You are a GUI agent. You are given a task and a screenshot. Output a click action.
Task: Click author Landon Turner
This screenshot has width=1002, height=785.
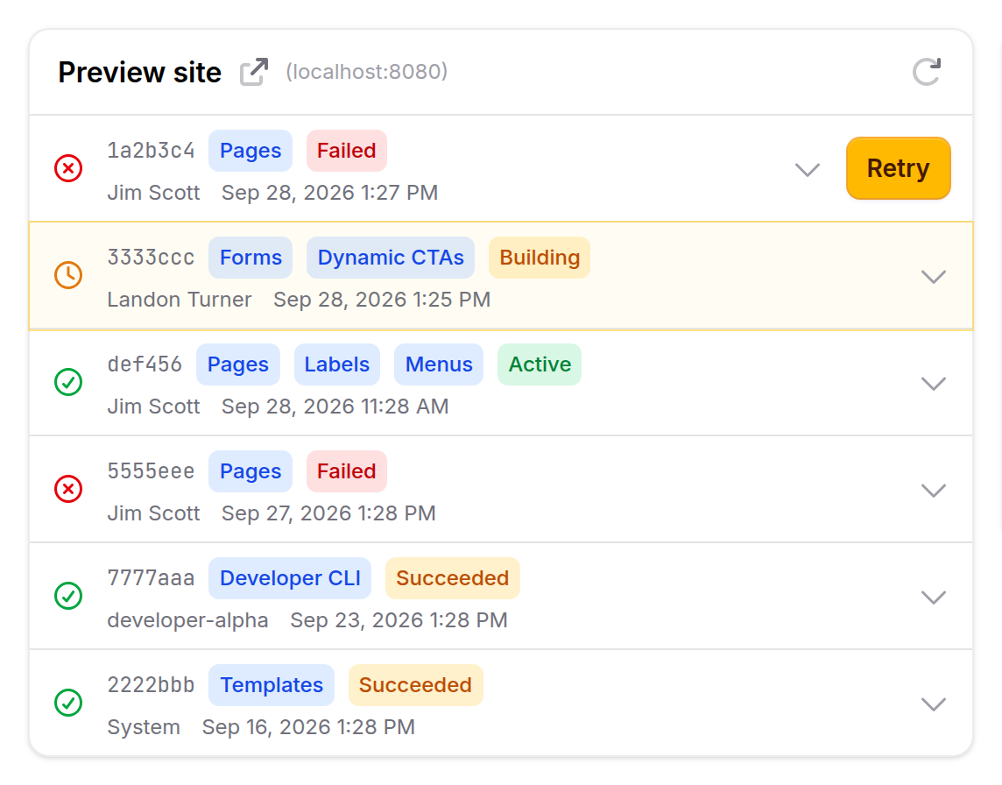tap(180, 299)
